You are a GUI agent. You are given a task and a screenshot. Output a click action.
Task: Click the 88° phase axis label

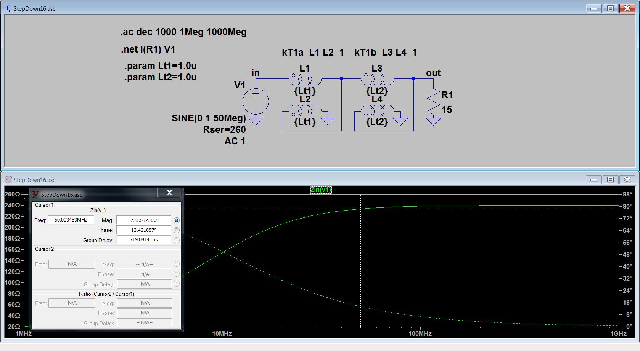[627, 195]
